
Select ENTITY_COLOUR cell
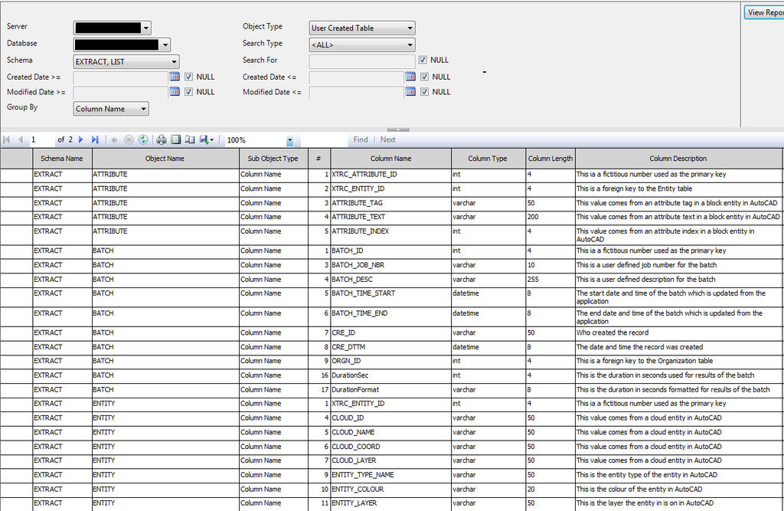click(x=390, y=490)
